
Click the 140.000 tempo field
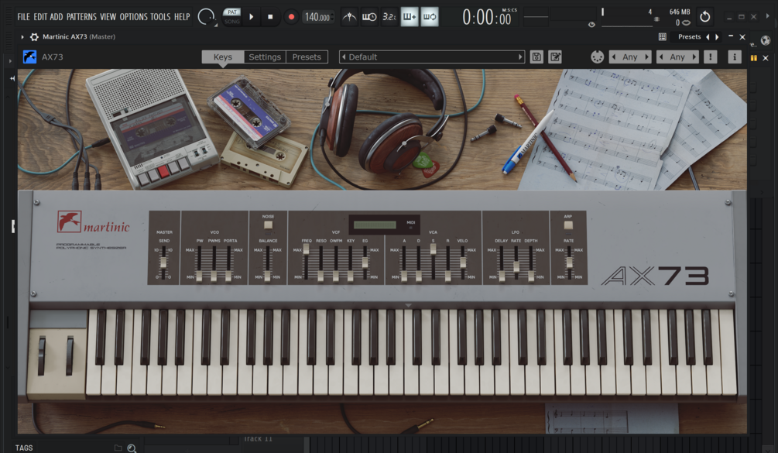pos(317,17)
